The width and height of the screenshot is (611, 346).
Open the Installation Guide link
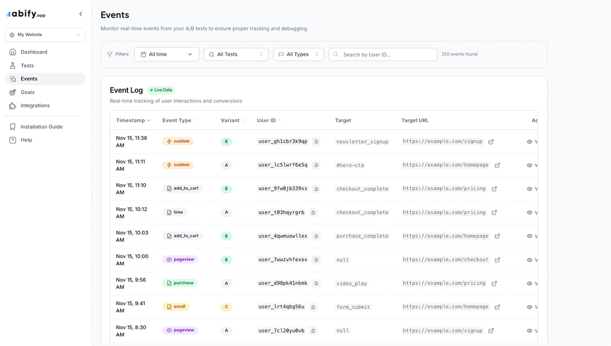[x=41, y=127]
